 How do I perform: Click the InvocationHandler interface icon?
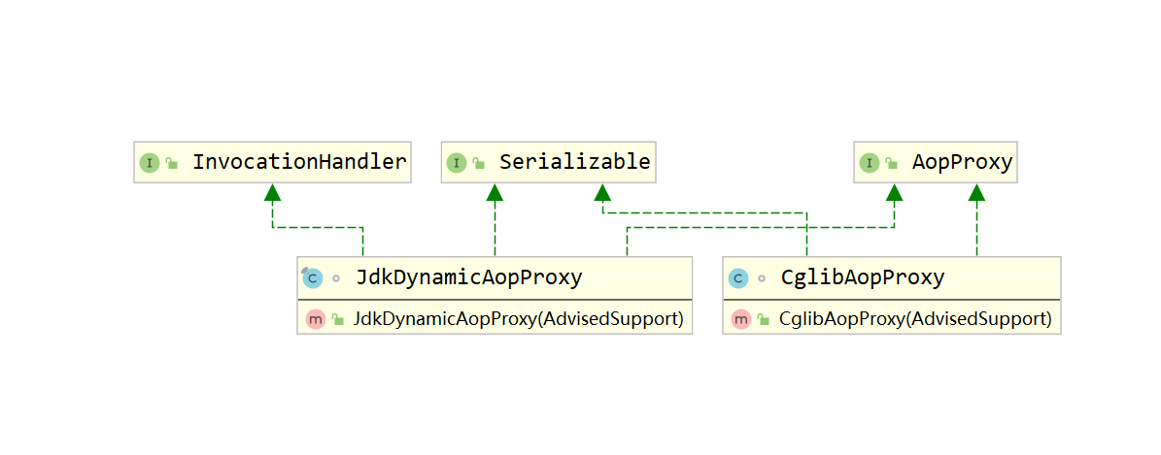(149, 163)
